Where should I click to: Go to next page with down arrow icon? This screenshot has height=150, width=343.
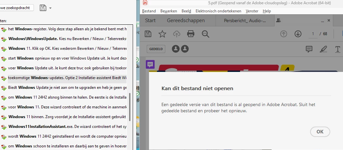point(298,34)
